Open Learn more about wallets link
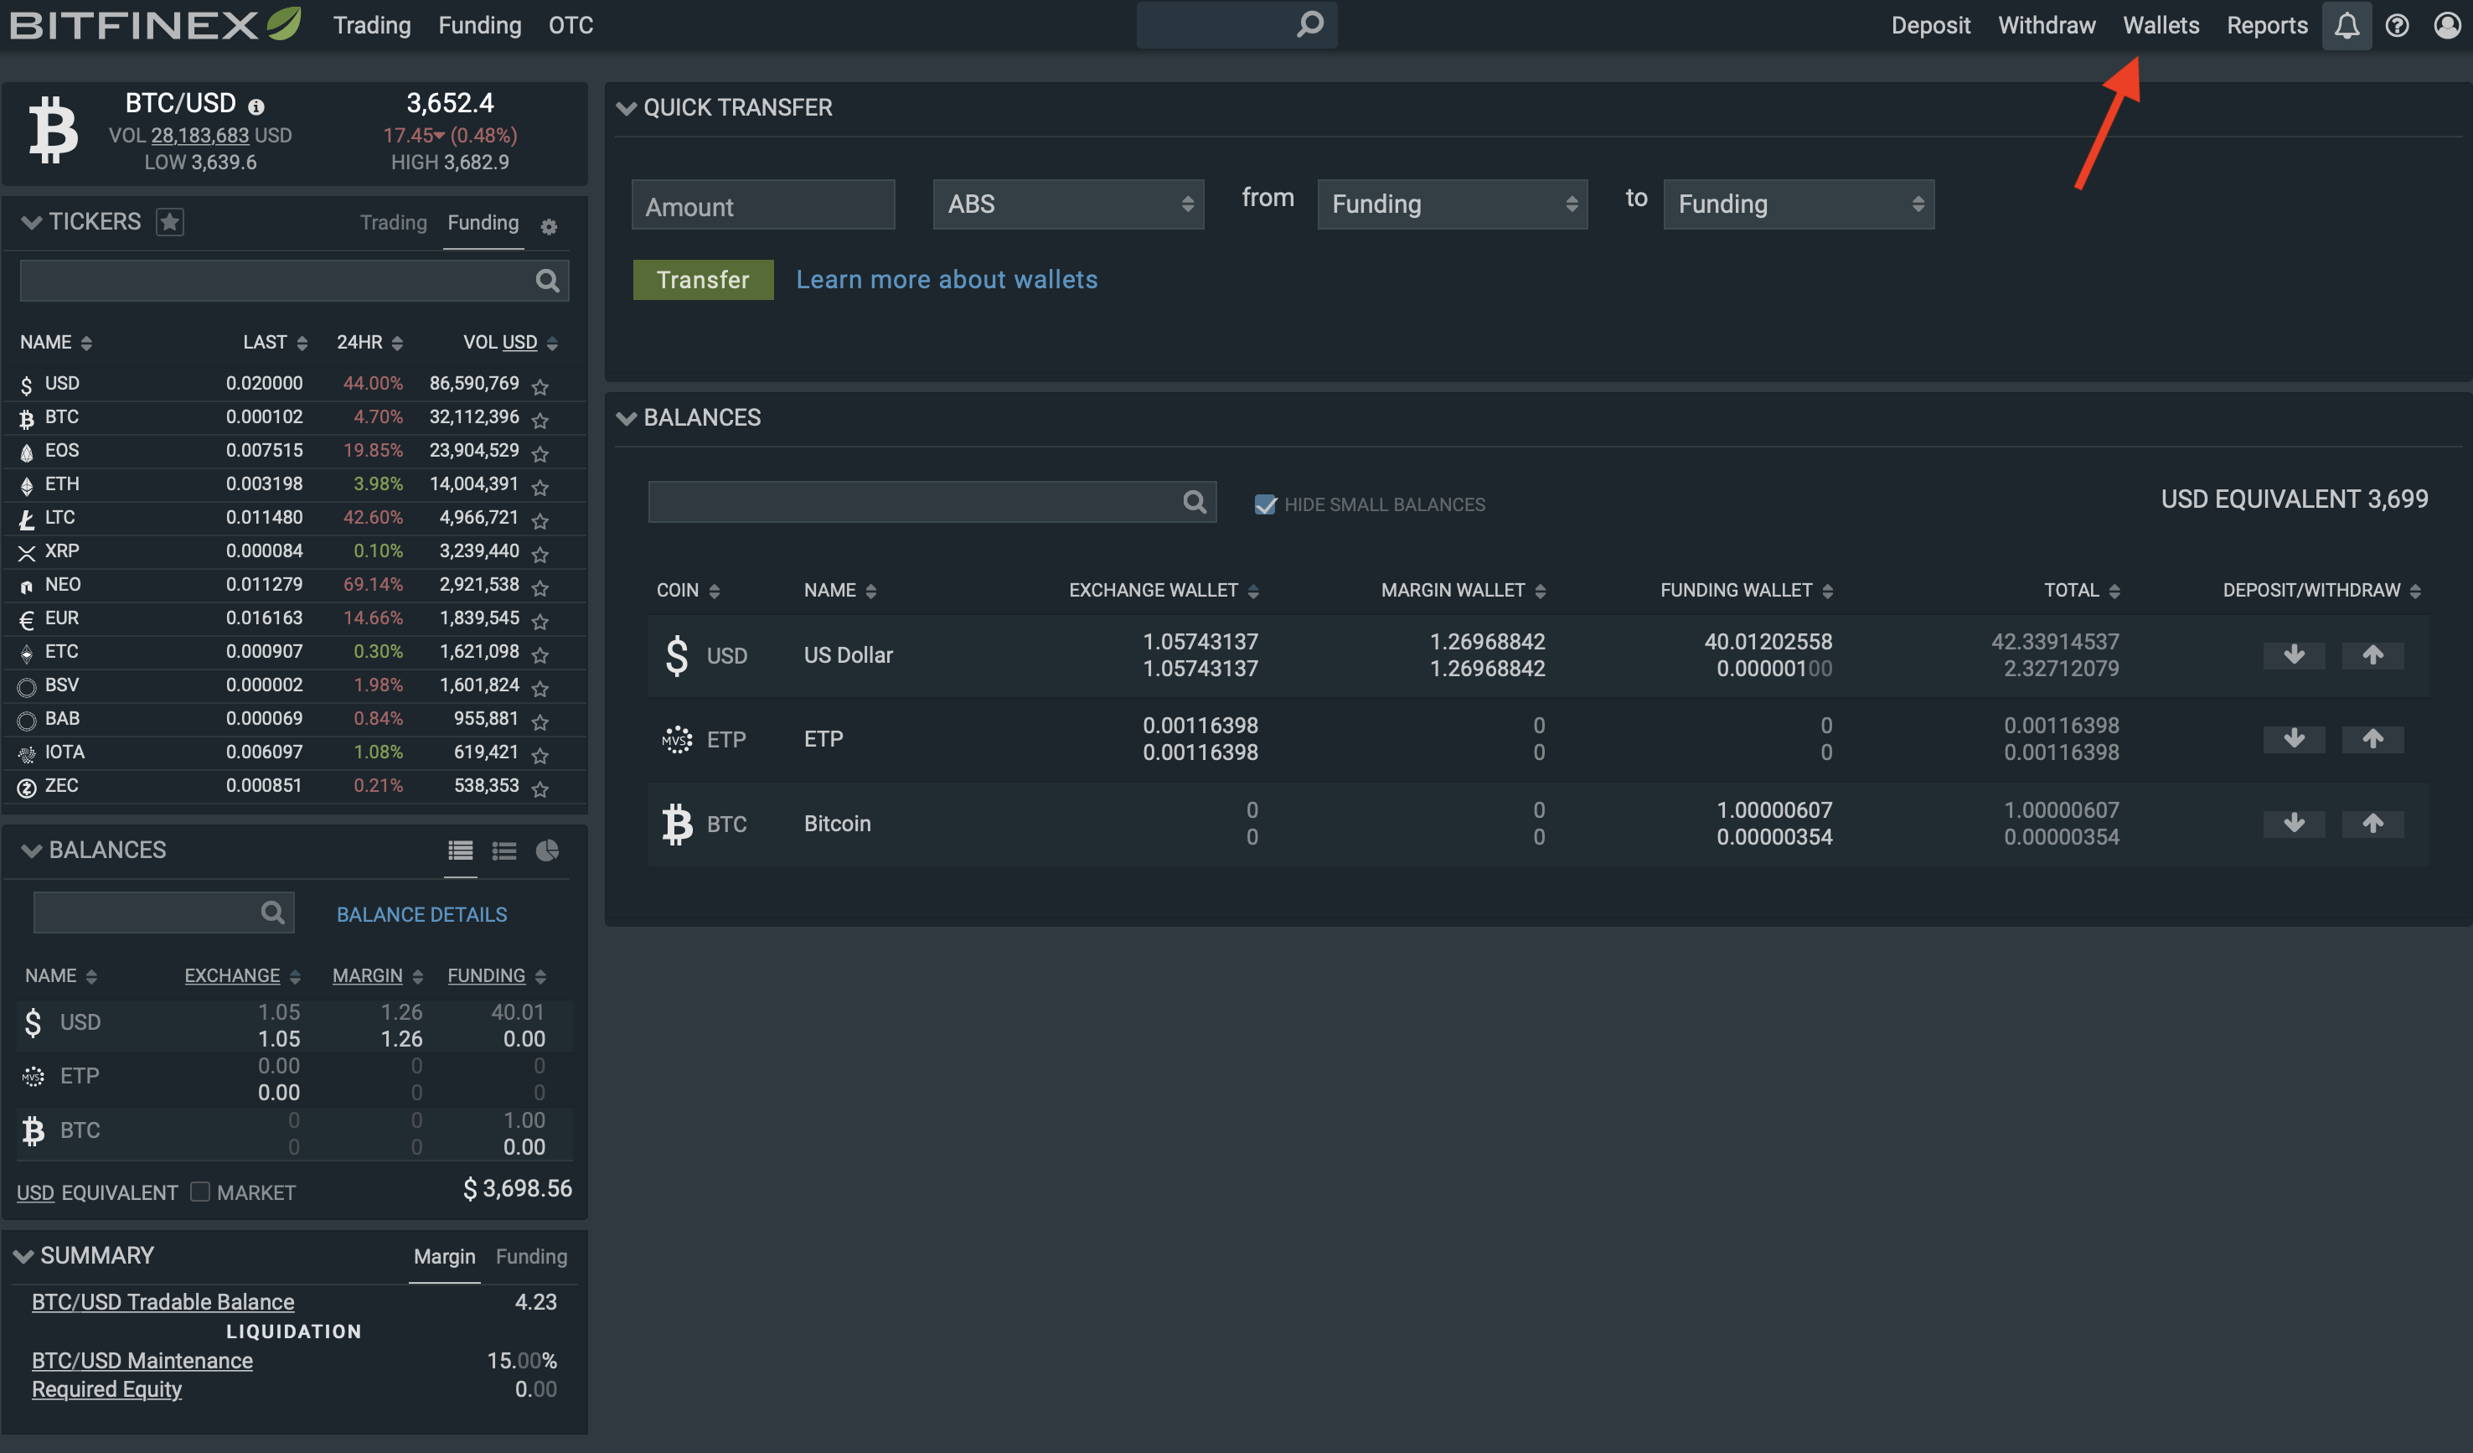 tap(946, 280)
